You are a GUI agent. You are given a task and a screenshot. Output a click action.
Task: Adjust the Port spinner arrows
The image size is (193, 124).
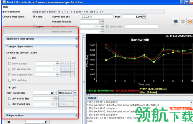(x=144, y=16)
